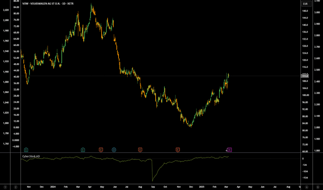
Task: Open the orange earnings marker near November 2024
Action: coord(178,150)
